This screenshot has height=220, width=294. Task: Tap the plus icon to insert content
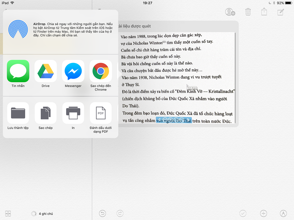(x=263, y=214)
